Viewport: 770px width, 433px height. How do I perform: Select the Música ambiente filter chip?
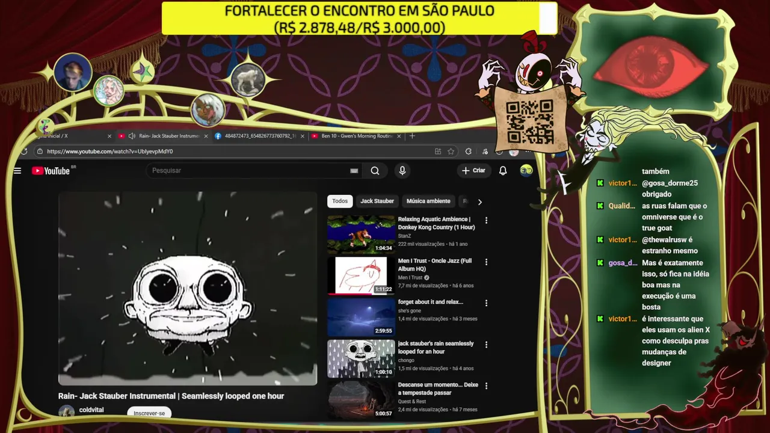point(428,201)
